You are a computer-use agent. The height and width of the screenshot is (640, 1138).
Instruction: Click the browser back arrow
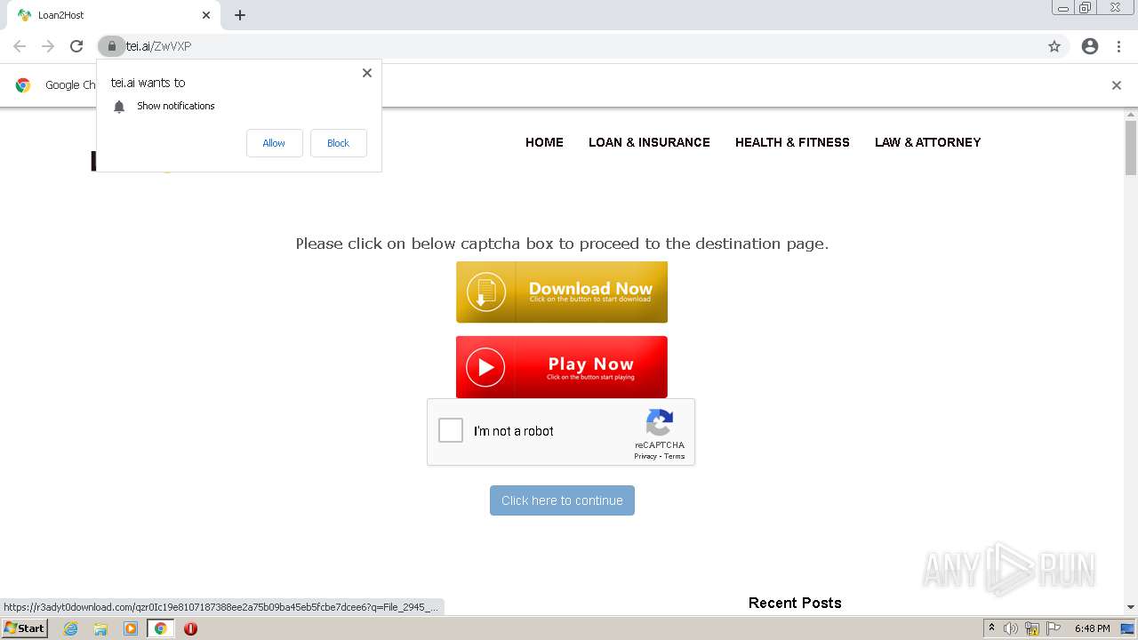coord(20,46)
